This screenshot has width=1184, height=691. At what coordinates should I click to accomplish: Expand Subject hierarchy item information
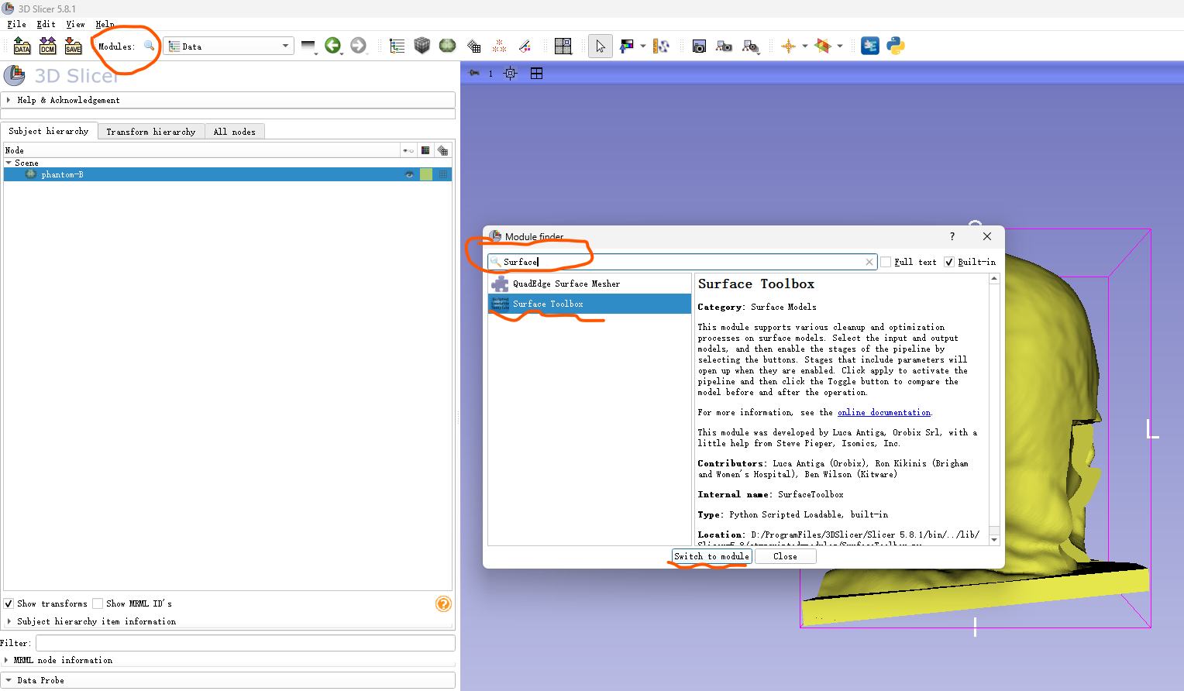pos(228,621)
